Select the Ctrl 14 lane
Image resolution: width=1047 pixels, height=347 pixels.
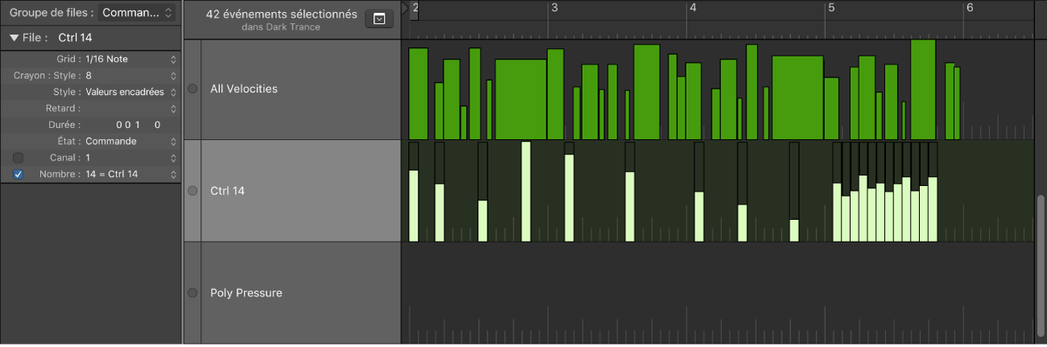tap(300, 192)
